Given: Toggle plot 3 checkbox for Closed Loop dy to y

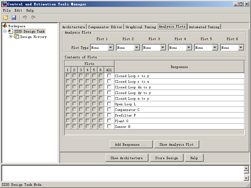Looking at the screenshot, I should [81, 92].
